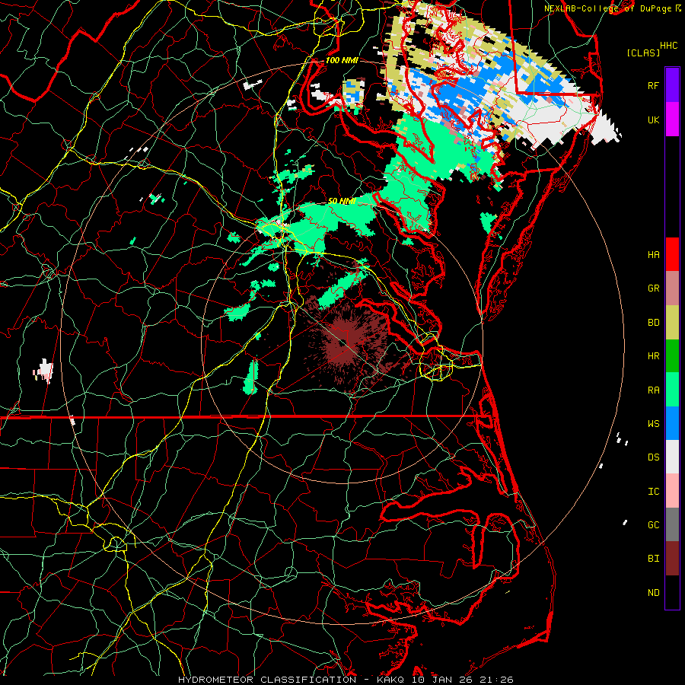This screenshot has height=685, width=685.
Task: Click the HHC product code text
Action: (x=668, y=46)
